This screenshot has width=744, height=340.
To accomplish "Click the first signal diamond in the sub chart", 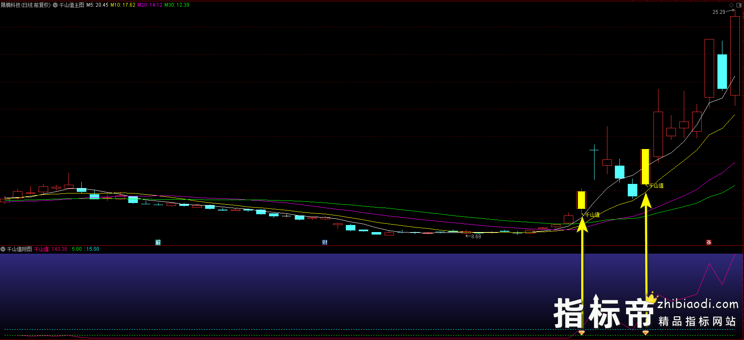I will coord(582,333).
